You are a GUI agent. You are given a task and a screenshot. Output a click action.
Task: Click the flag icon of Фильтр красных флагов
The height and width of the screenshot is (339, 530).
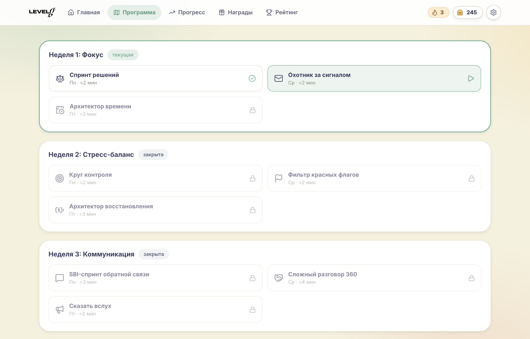279,178
